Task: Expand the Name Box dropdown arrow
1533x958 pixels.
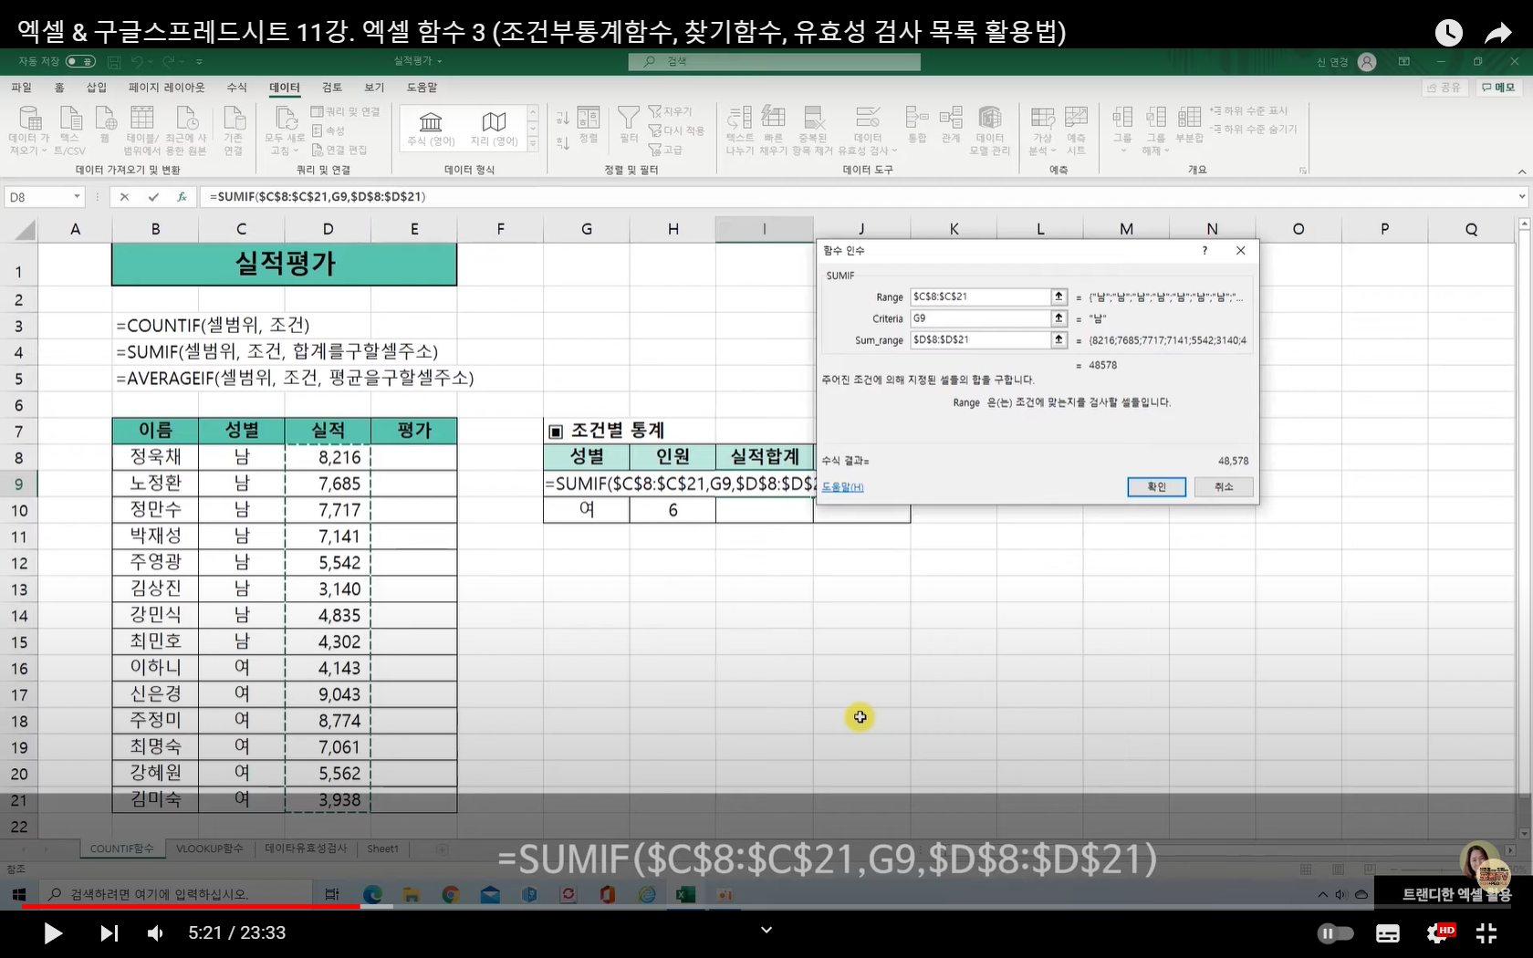Action: tap(77, 196)
